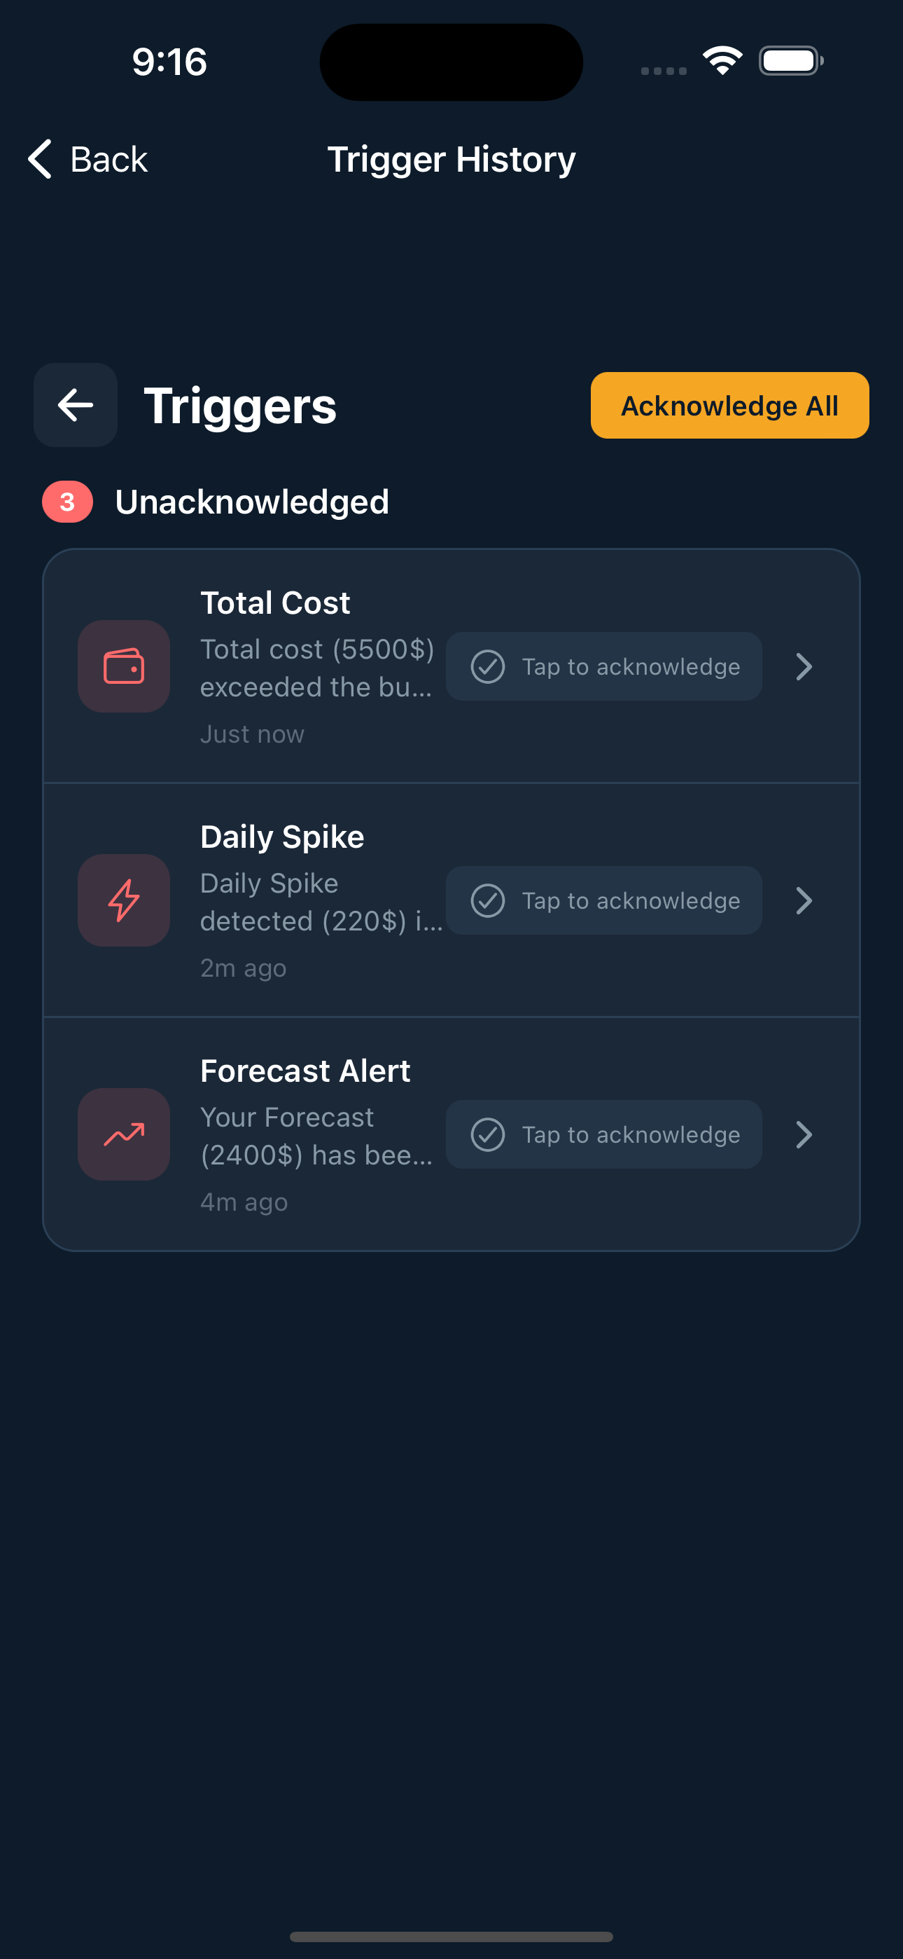
Task: Acknowledge the Daily Spike trigger
Action: coord(604,900)
